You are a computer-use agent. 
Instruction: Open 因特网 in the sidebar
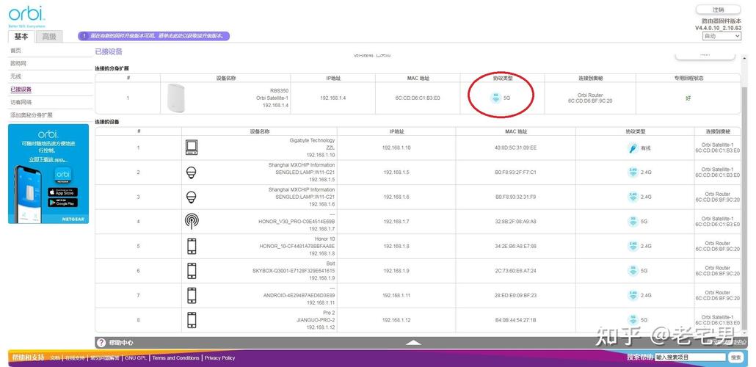coord(18,64)
